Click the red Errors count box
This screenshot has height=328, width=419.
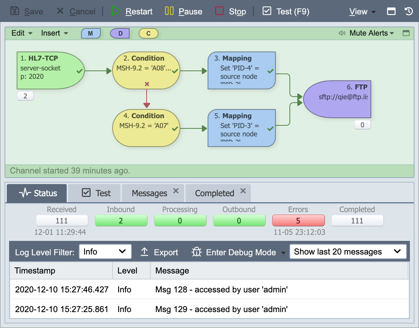click(298, 221)
